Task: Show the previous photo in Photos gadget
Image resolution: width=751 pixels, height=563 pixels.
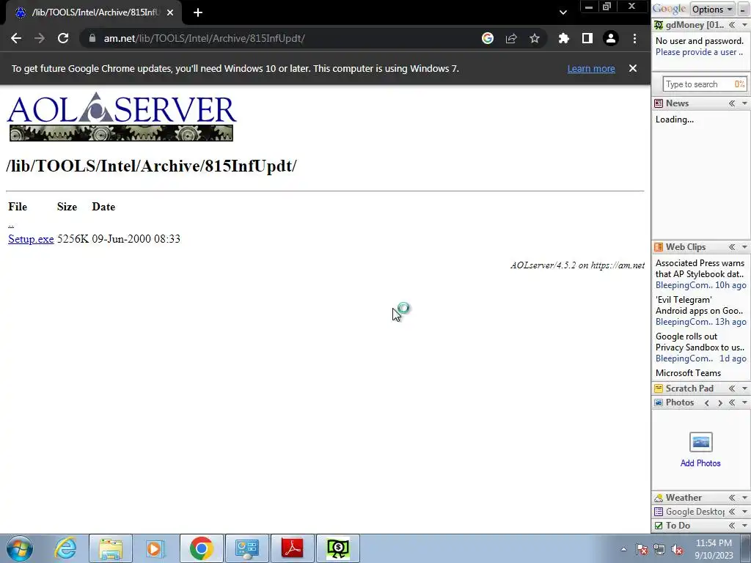Action: pyautogui.click(x=707, y=402)
